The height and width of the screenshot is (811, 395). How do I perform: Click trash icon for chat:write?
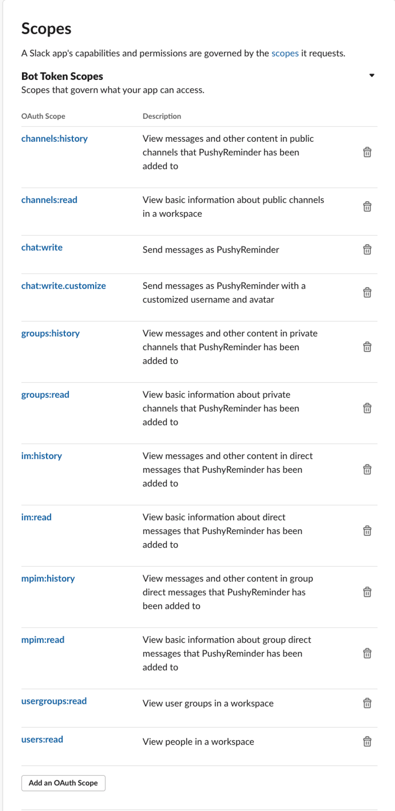[367, 250]
